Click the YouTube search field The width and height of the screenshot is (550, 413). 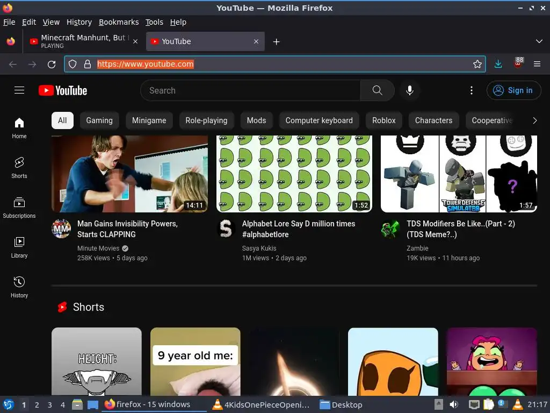point(250,90)
